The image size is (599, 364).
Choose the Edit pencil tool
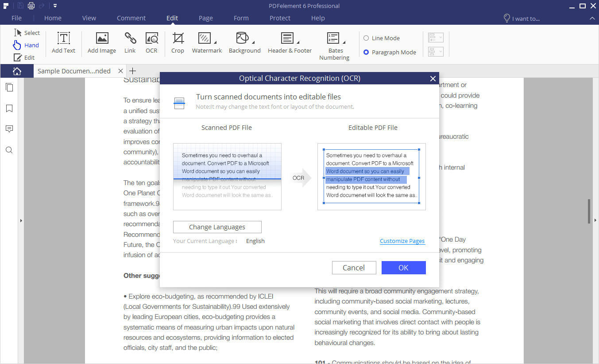click(24, 57)
